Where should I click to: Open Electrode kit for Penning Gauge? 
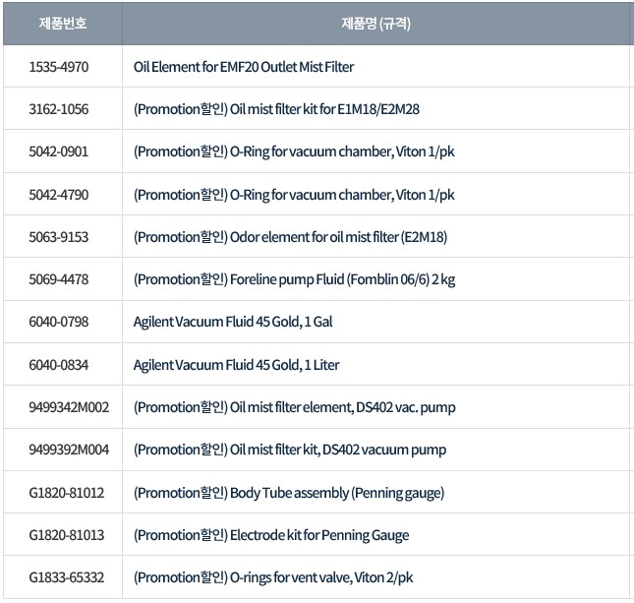click(x=271, y=535)
